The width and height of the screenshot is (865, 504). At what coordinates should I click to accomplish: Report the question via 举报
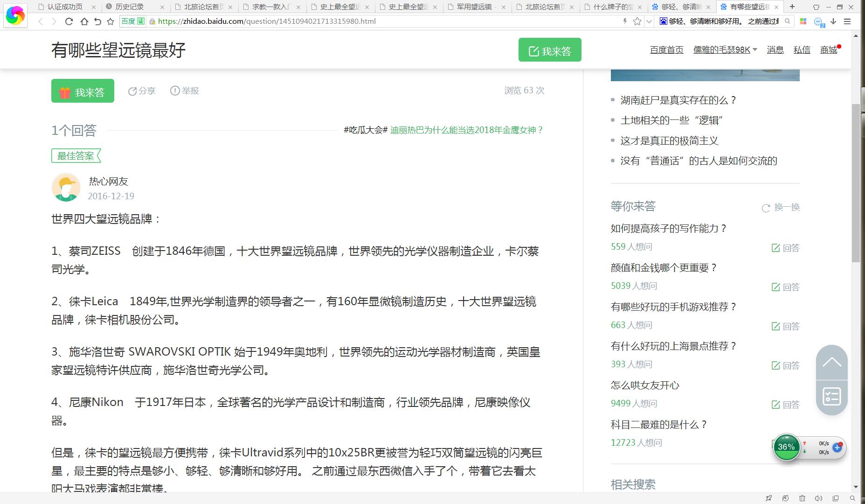(185, 91)
